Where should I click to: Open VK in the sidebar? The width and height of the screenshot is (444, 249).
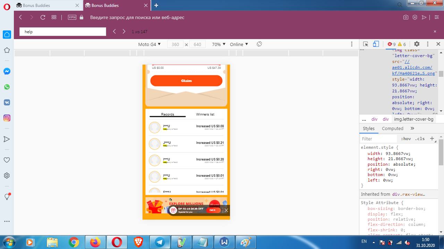tap(7, 102)
